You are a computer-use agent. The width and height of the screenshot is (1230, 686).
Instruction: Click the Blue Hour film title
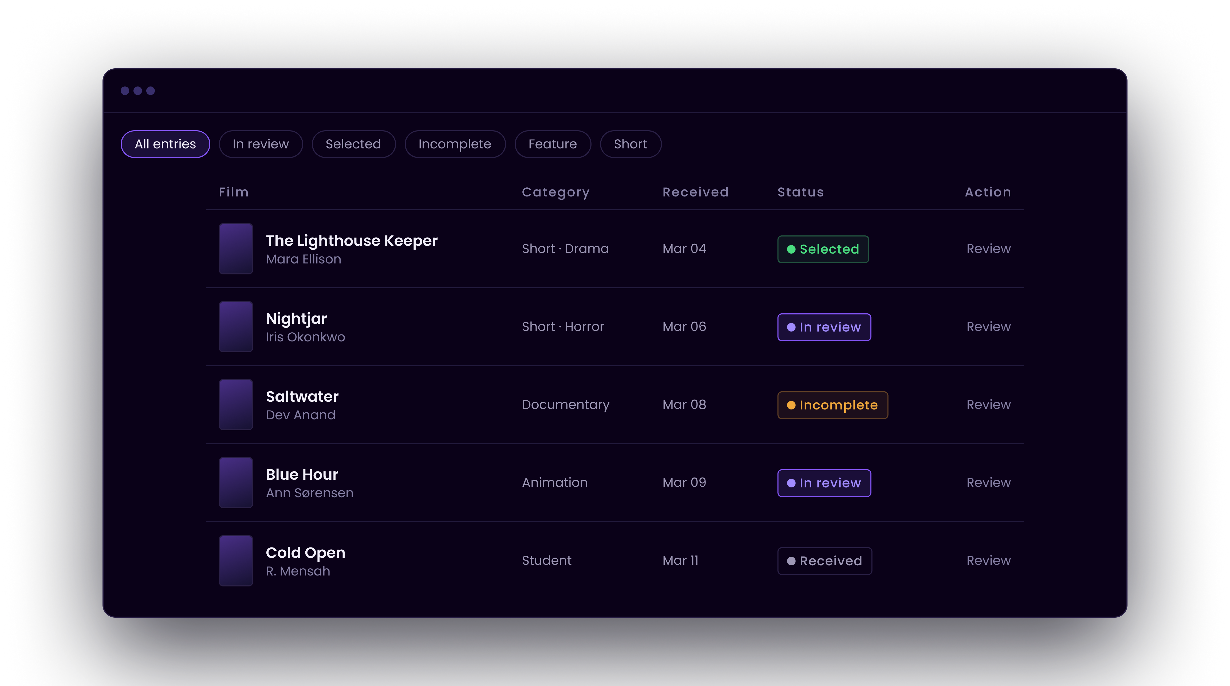(x=302, y=475)
